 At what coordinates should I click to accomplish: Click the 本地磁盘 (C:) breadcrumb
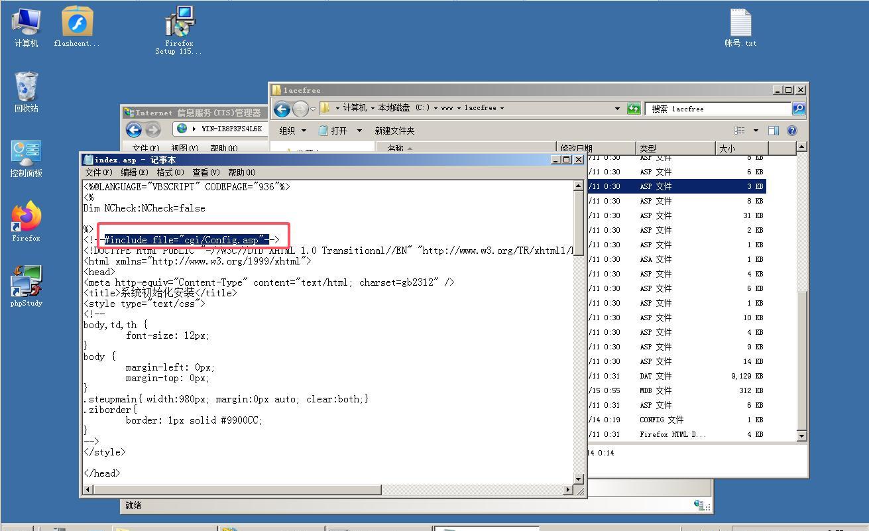point(404,108)
